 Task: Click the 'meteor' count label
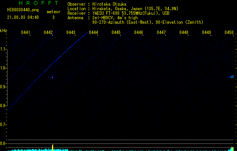click(x=54, y=12)
